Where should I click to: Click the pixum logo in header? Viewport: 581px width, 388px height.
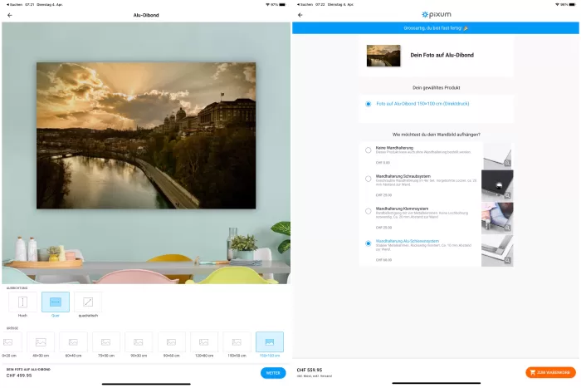(x=436, y=14)
